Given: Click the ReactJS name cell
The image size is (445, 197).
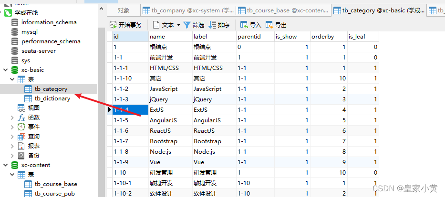Looking at the screenshot, I should coord(170,131).
